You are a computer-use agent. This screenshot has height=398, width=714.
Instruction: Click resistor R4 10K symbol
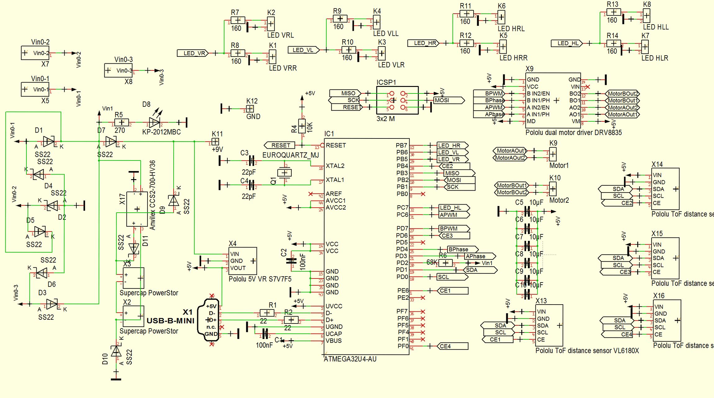(x=302, y=126)
